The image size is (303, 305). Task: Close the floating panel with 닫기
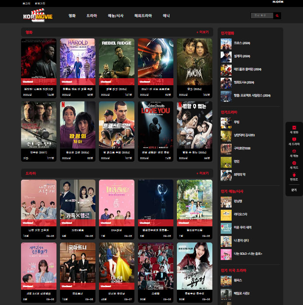click(294, 190)
